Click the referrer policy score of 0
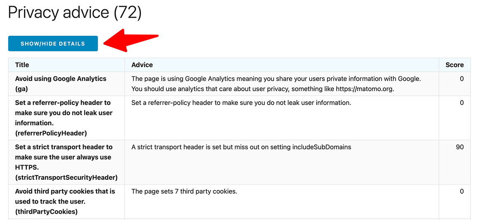Viewport: 494px width, 220px height. click(462, 103)
